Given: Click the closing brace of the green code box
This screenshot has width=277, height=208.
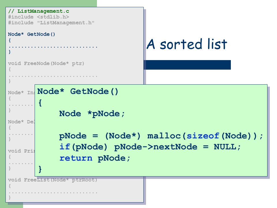Looking at the screenshot, I should (x=40, y=169).
